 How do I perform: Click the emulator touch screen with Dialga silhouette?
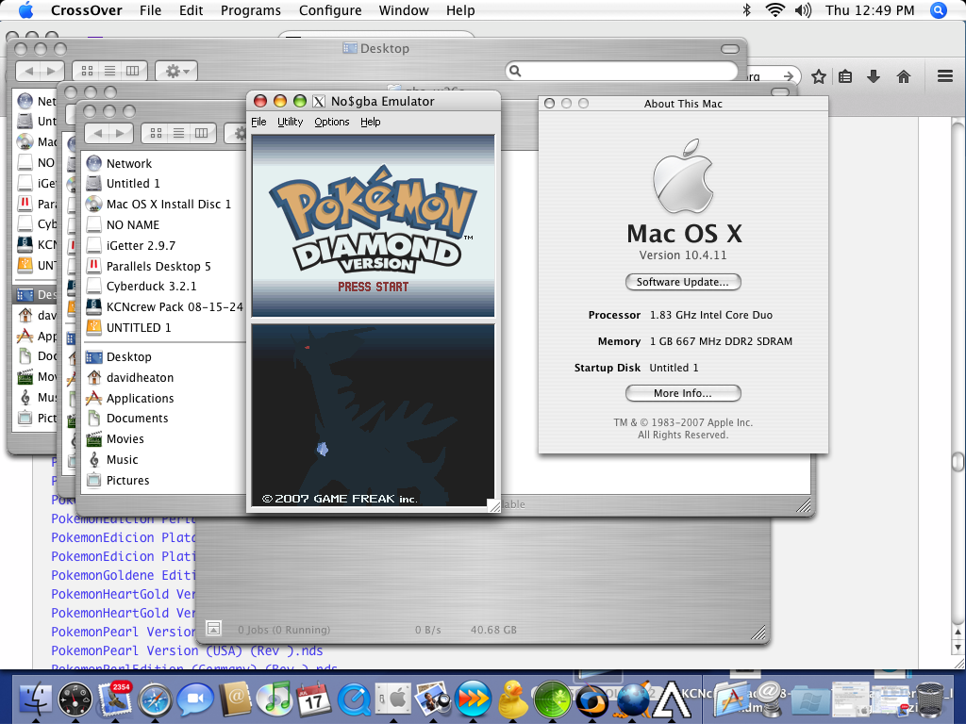point(373,416)
